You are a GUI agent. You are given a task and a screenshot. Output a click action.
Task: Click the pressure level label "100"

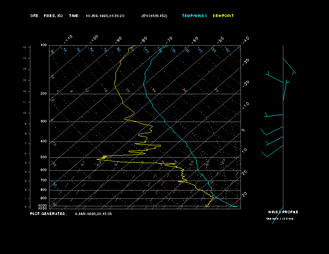coord(44,45)
